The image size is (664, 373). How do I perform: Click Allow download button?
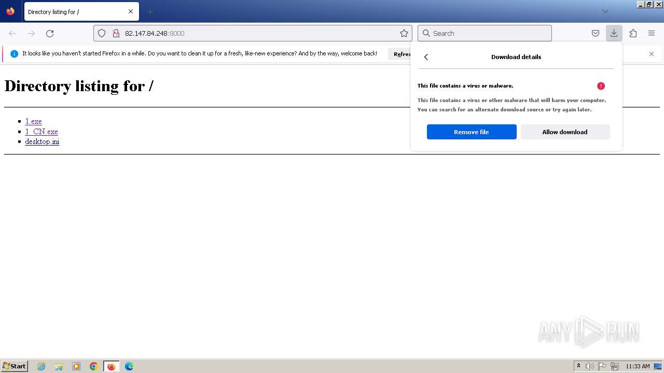click(565, 132)
